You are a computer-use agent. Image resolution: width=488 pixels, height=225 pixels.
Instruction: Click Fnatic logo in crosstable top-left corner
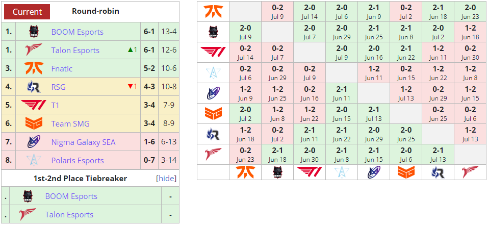coord(213,12)
